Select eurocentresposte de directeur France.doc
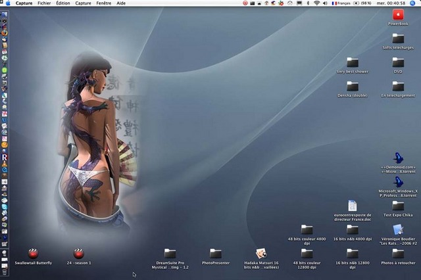The width and height of the screenshot is (421, 280). (353, 210)
